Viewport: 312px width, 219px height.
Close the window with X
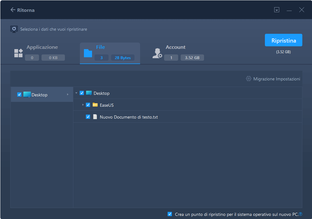302,10
